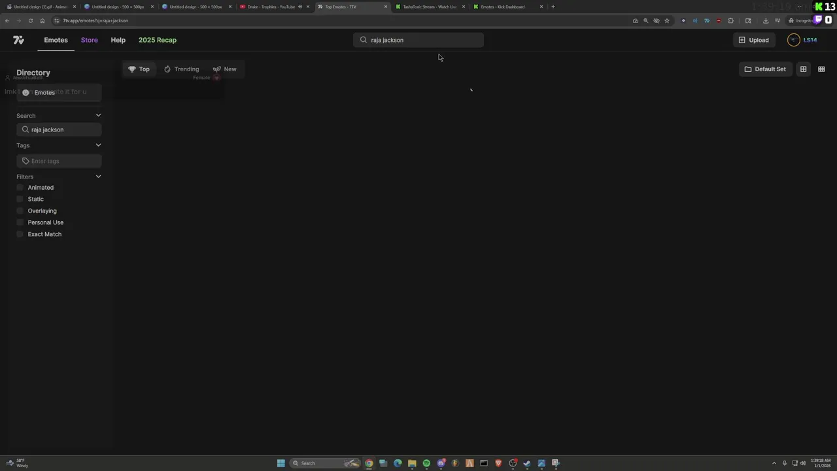Viewport: 837px width, 471px height.
Task: Open Windows Start menu
Action: (281, 463)
